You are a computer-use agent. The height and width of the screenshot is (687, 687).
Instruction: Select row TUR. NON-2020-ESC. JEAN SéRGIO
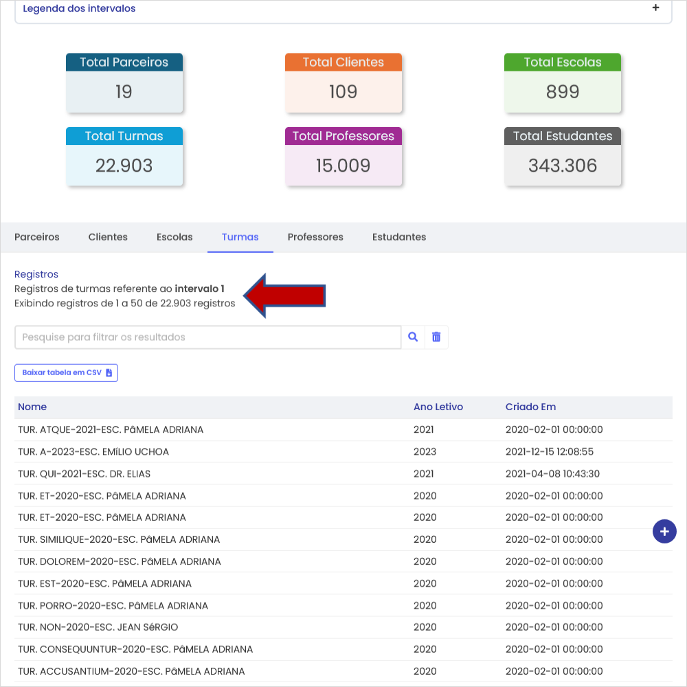[343, 627]
